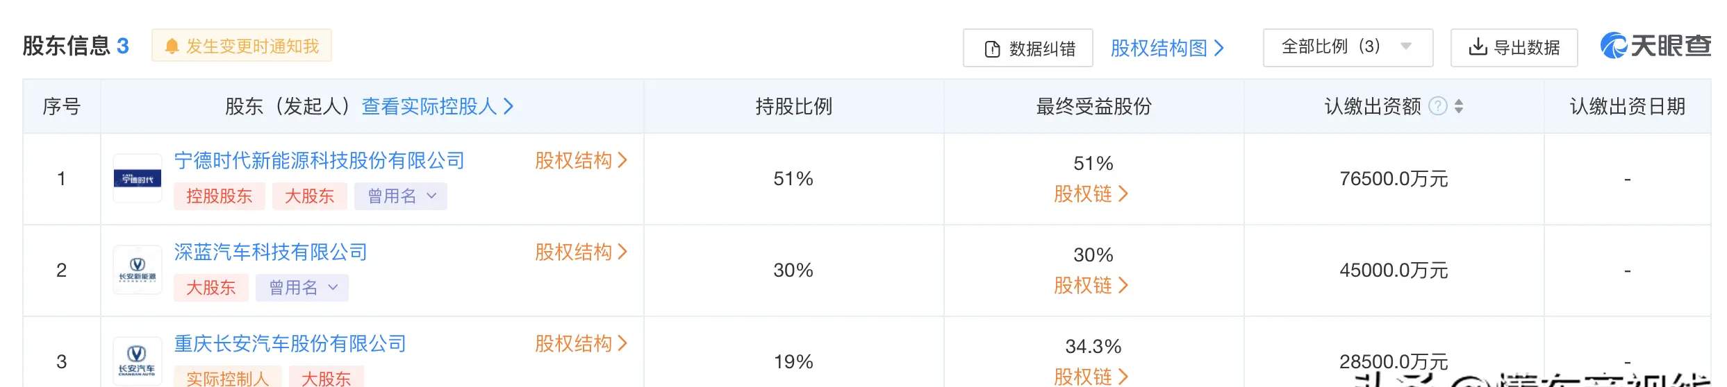Click the 宁德时代 company logo thumbnail
This screenshot has width=1727, height=387.
pos(138,179)
